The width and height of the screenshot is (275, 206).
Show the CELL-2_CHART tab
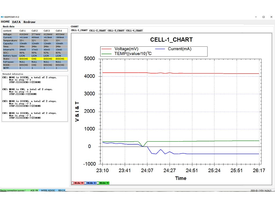(x=97, y=31)
